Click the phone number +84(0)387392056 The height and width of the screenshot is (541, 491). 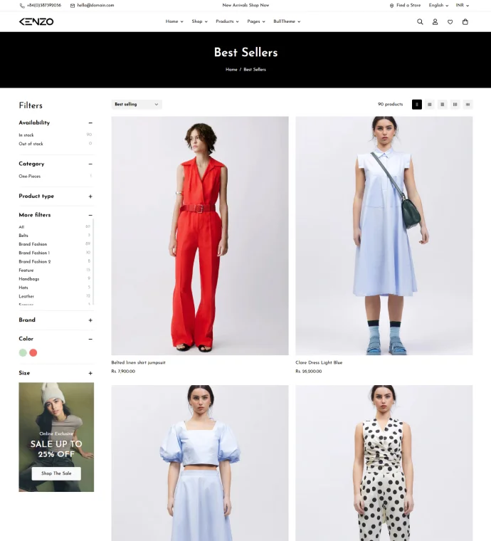click(x=44, y=5)
